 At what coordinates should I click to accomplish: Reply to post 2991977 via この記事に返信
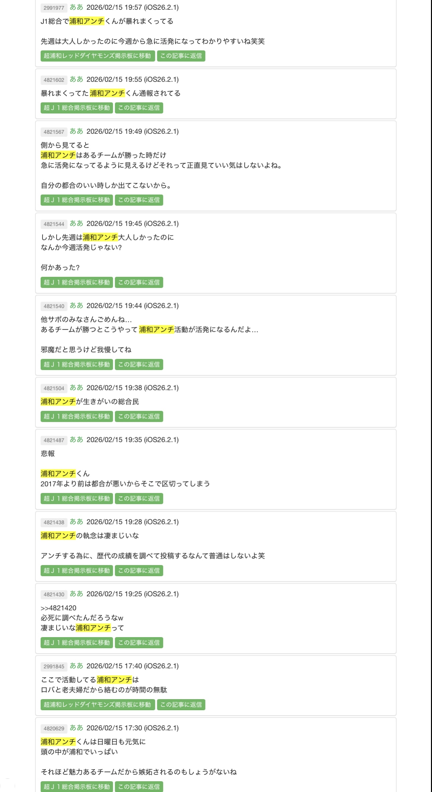coord(181,56)
